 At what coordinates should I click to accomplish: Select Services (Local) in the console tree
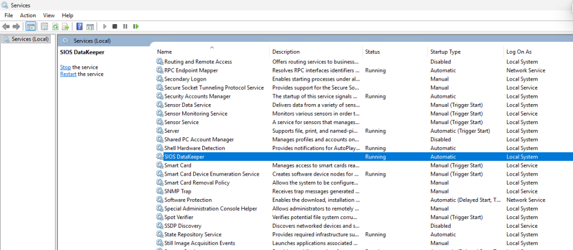coord(26,39)
